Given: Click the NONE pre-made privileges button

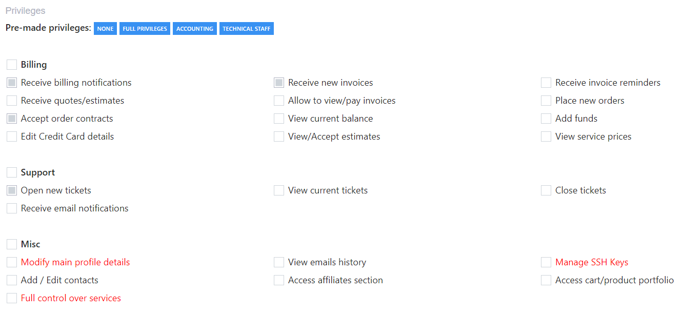Looking at the screenshot, I should point(105,29).
